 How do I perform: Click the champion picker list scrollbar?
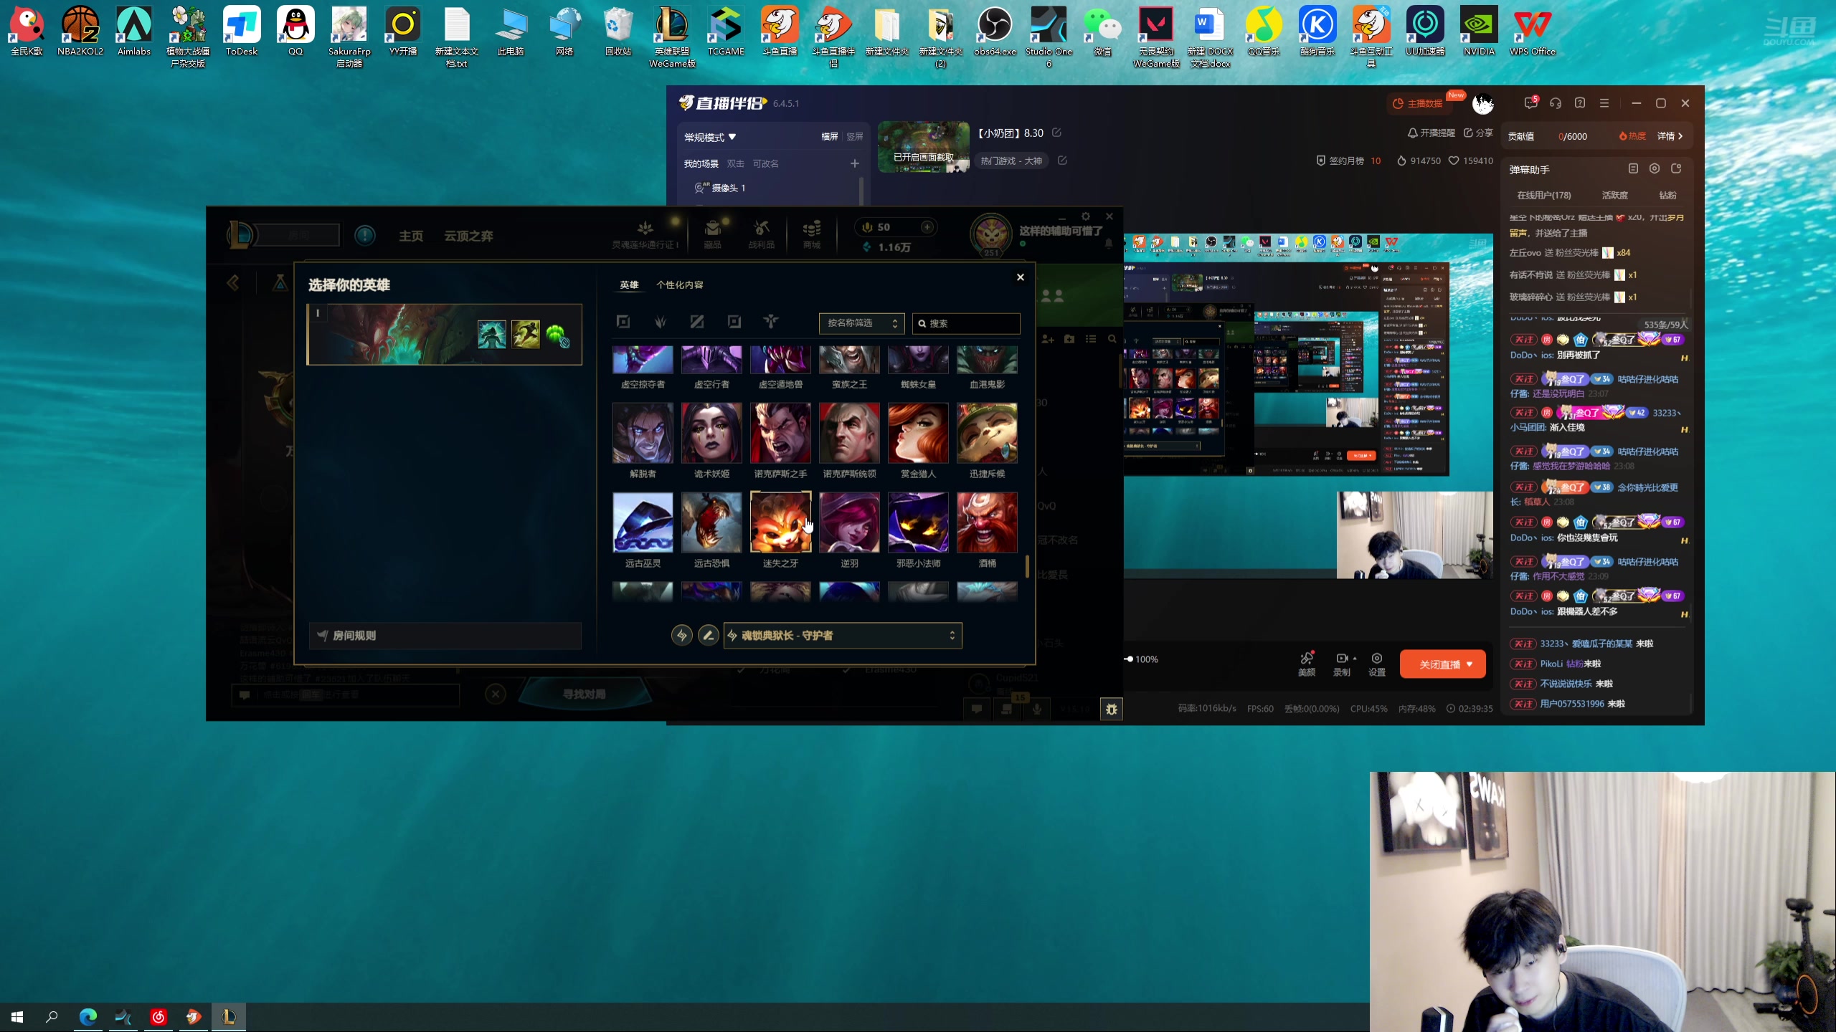pos(1027,566)
